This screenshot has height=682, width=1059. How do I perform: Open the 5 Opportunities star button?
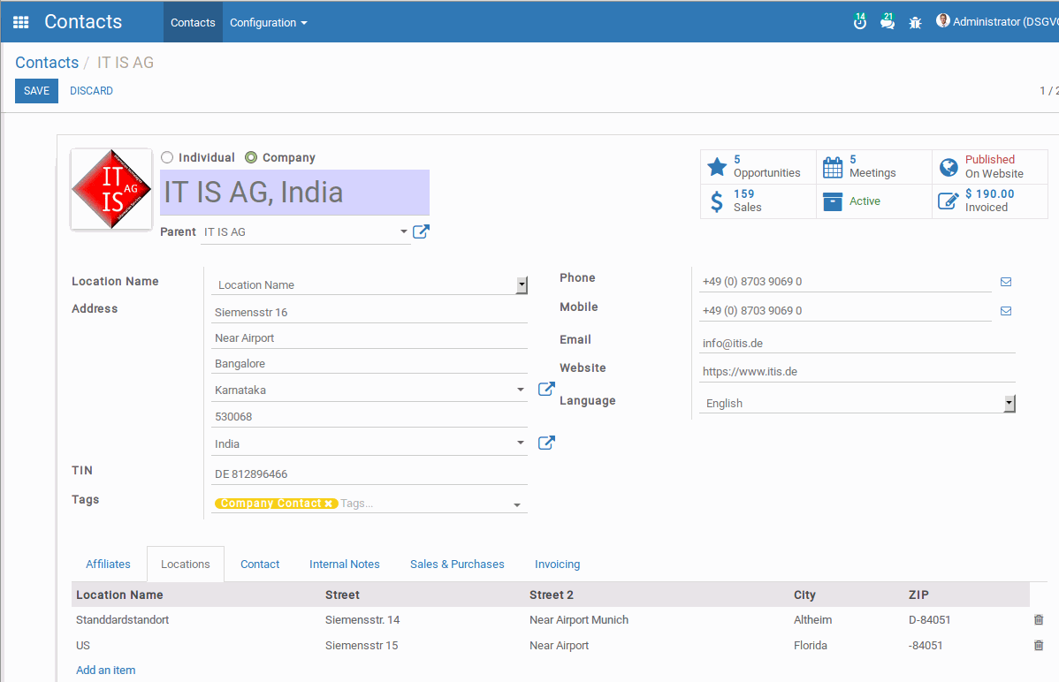pos(758,167)
